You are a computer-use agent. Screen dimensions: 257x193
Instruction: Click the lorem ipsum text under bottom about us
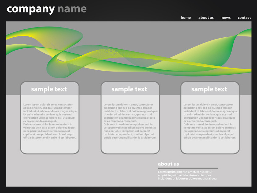pyautogui.click(x=187, y=175)
